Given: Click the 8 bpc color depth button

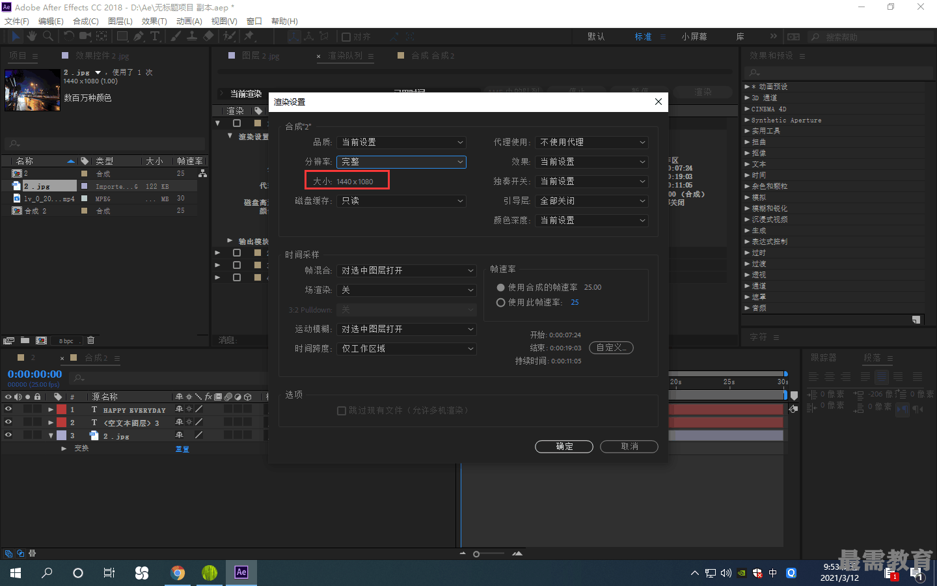Looking at the screenshot, I should point(66,341).
